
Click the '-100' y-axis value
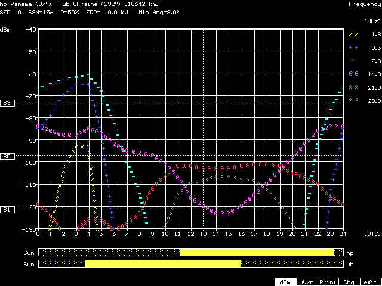(x=29, y=162)
